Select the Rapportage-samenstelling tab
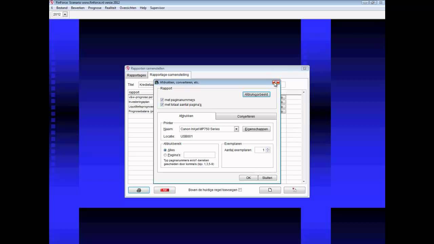434x244 pixels. (x=169, y=75)
